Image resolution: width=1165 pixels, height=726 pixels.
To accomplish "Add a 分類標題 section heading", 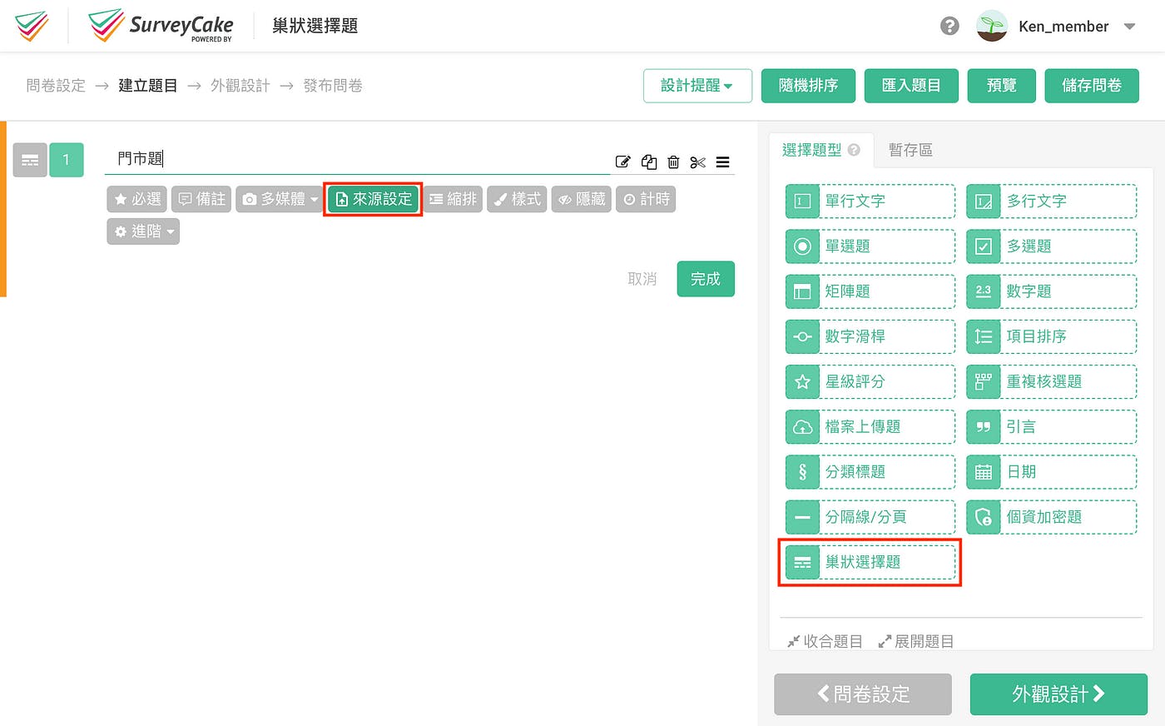I will pyautogui.click(x=870, y=472).
